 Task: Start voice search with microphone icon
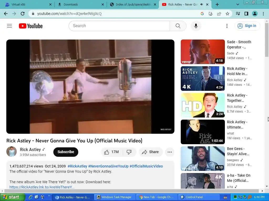tap(196, 26)
